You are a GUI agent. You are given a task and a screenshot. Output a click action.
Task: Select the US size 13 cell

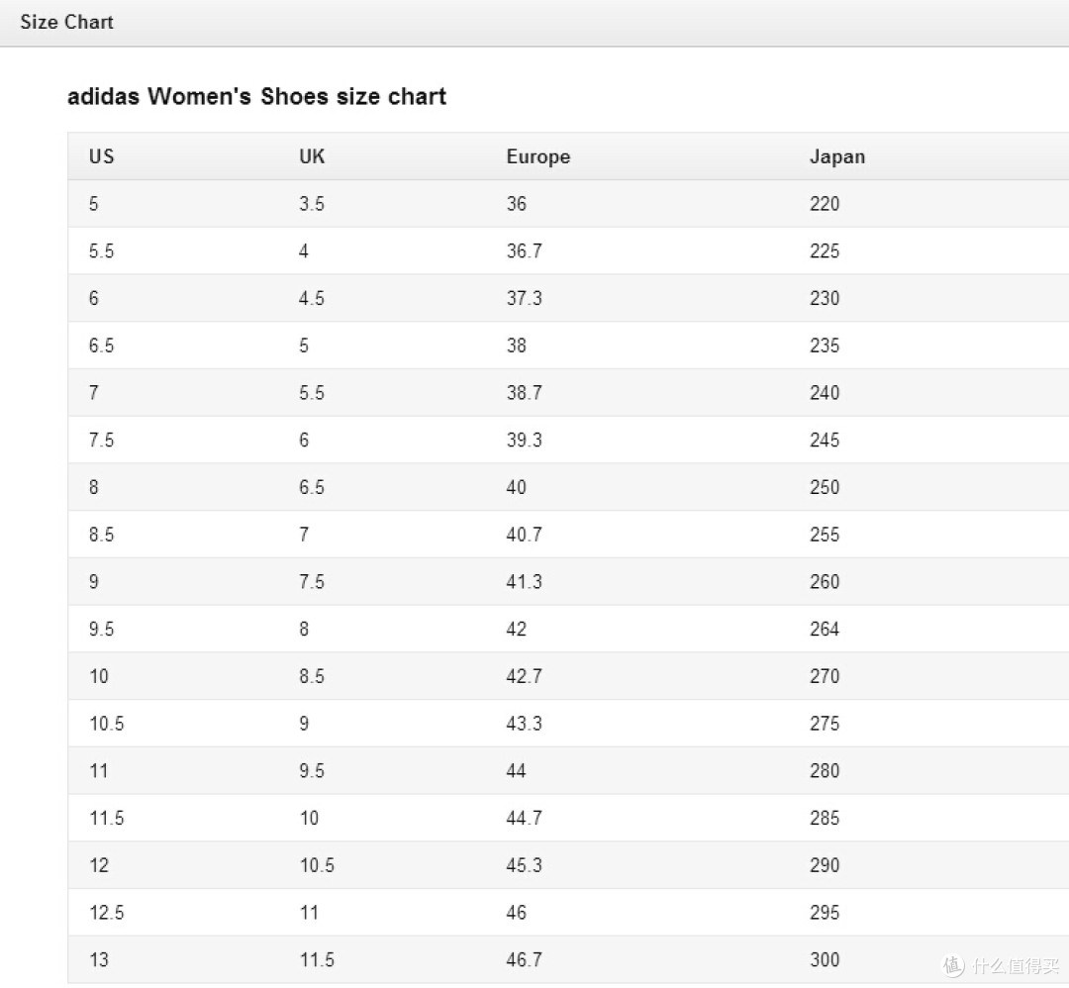pos(99,959)
